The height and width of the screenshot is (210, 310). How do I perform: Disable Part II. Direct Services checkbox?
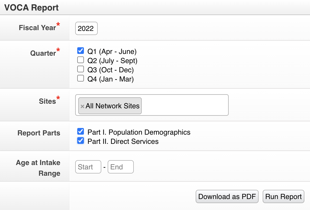point(81,141)
